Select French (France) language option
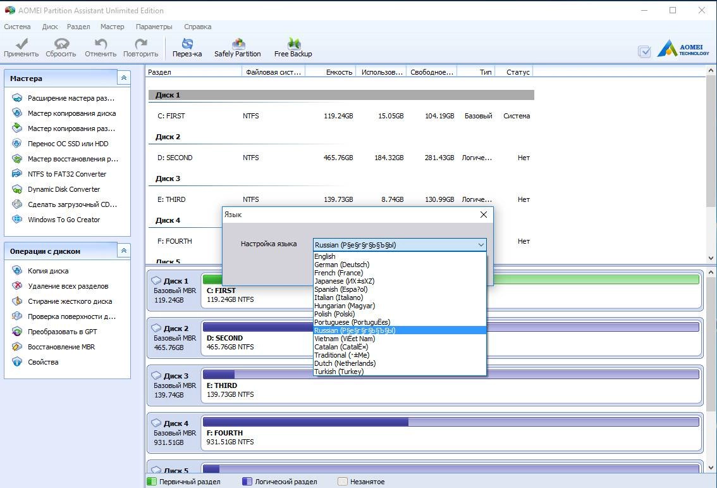The height and width of the screenshot is (488, 717). (x=399, y=273)
